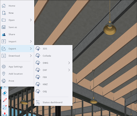
Task: Click the Status dashboard sliders icon
Action: (x=38, y=102)
